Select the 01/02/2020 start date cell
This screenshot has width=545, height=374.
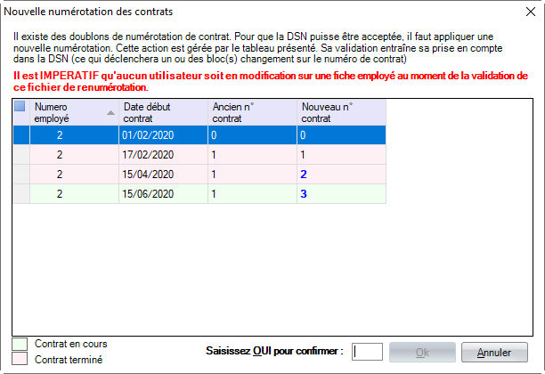pyautogui.click(x=162, y=134)
